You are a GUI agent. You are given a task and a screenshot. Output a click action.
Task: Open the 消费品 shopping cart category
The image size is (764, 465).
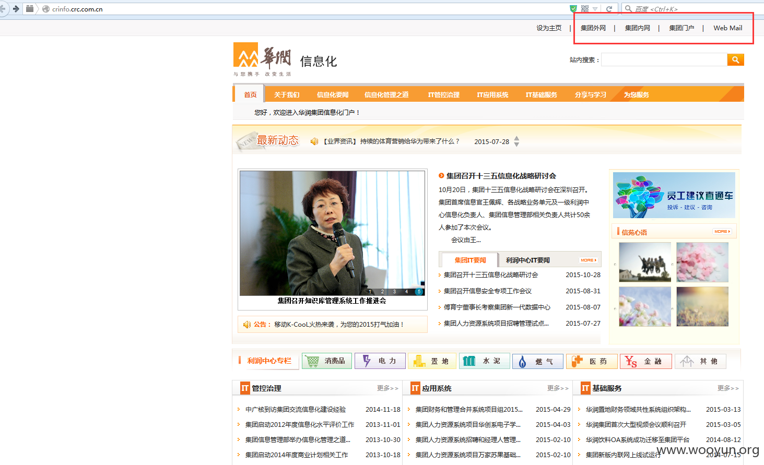tap(327, 361)
